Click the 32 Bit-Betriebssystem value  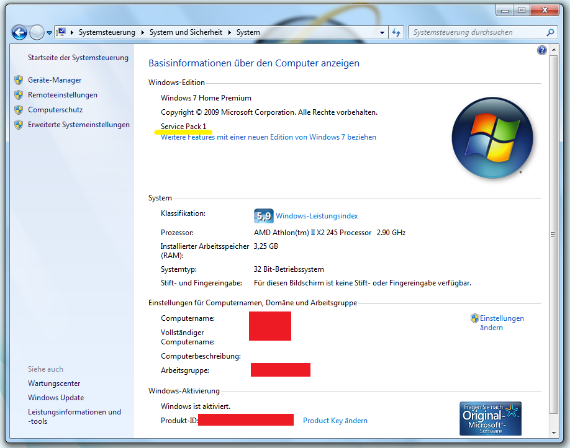pos(289,269)
